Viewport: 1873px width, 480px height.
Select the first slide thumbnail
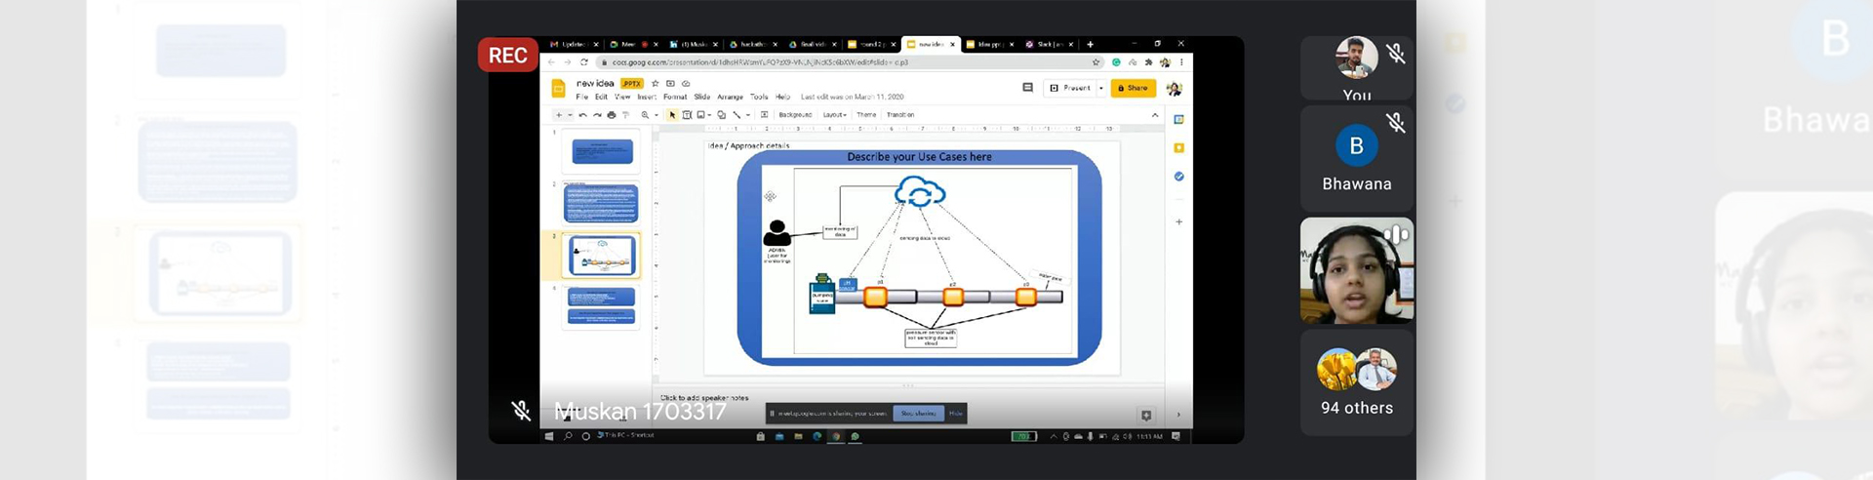point(602,151)
